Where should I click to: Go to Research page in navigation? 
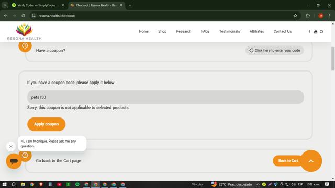(x=184, y=31)
